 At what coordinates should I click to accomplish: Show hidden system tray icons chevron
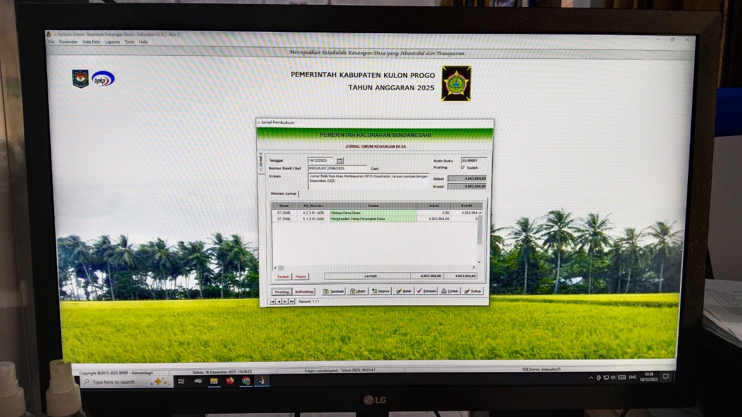[x=591, y=378]
